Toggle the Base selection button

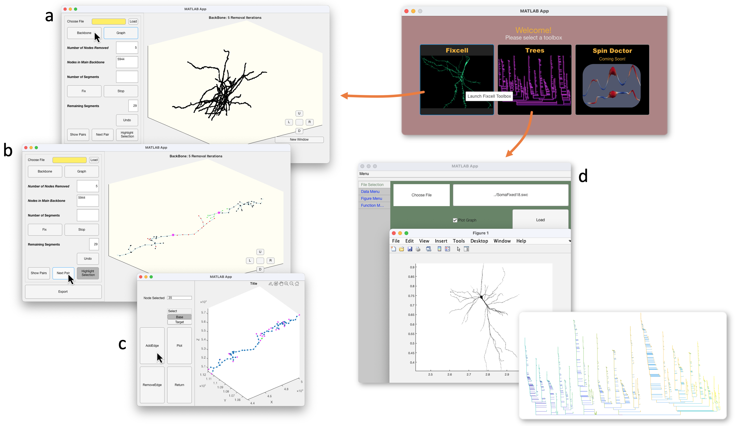pos(179,317)
